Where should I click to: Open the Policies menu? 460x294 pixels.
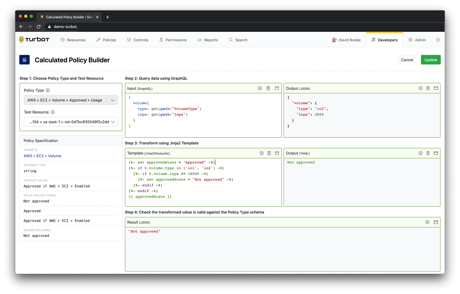pyautogui.click(x=106, y=40)
